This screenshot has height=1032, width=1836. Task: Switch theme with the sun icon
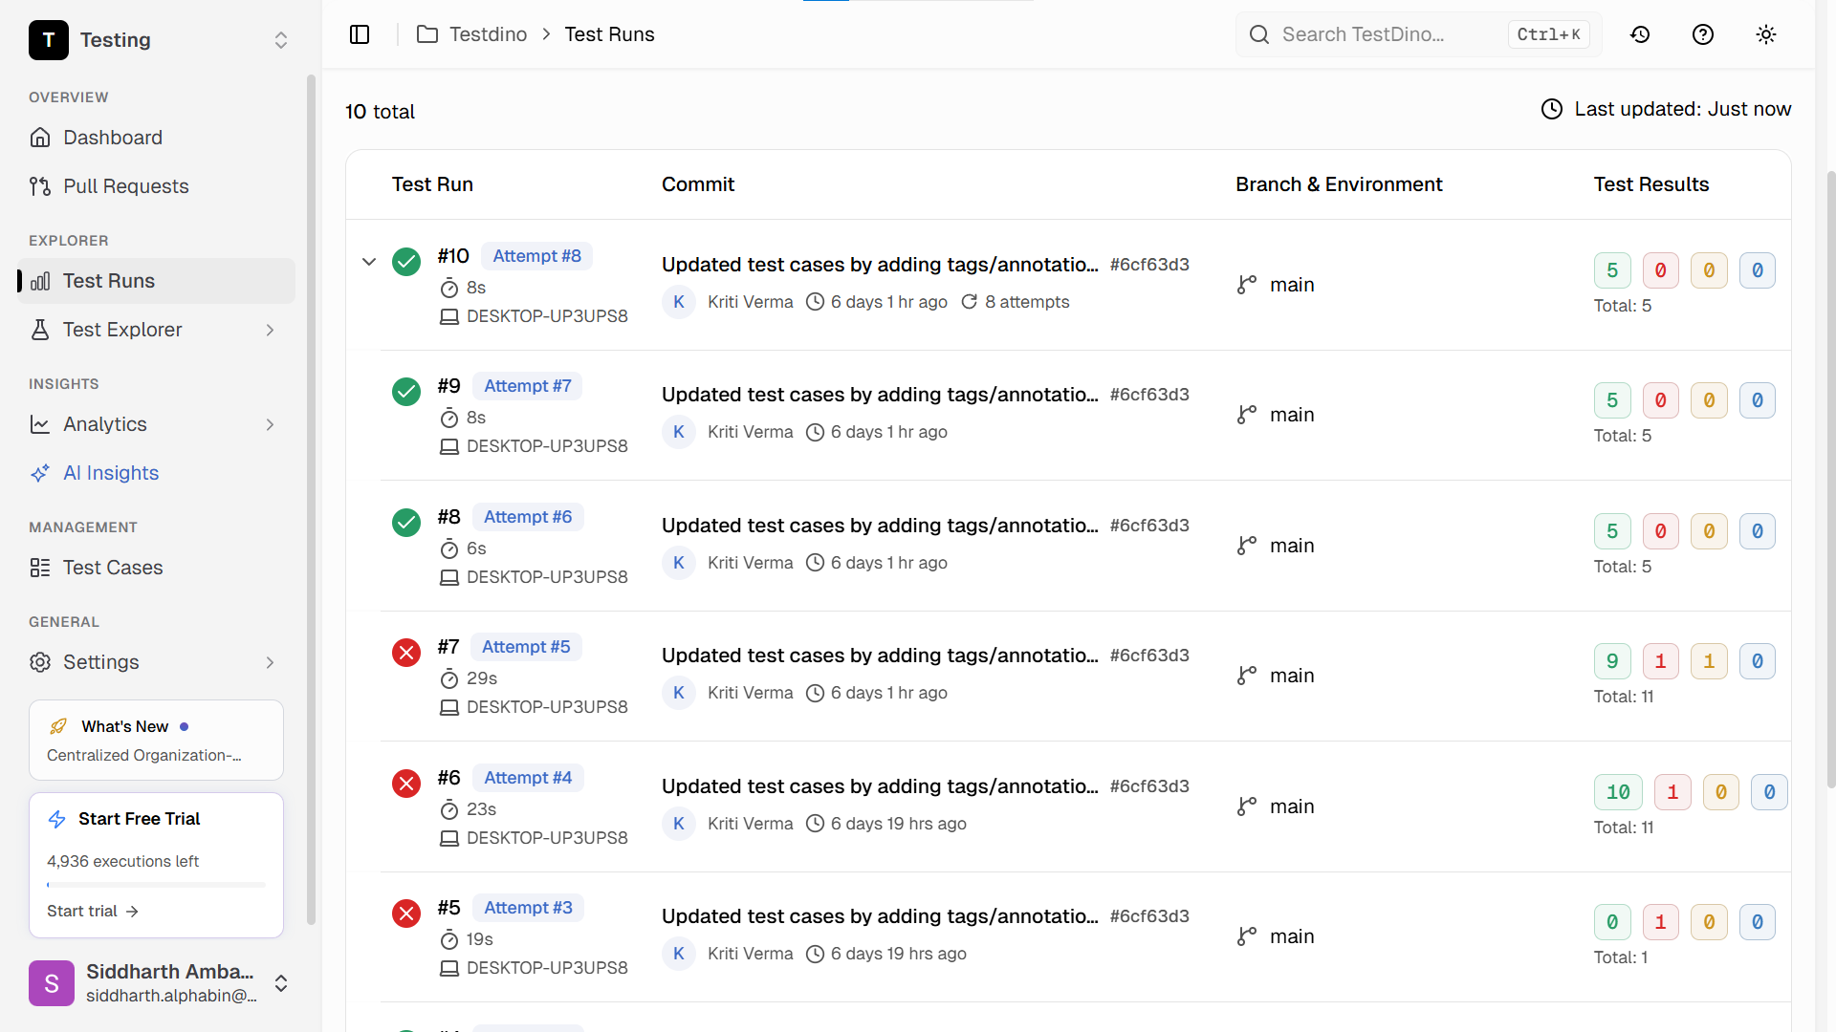(1765, 34)
